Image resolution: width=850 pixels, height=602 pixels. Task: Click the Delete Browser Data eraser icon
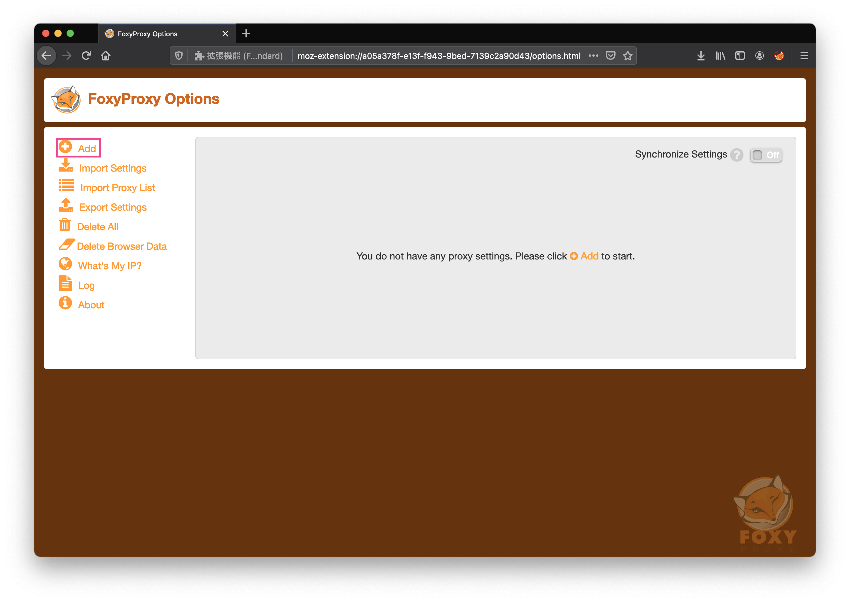pyautogui.click(x=67, y=245)
